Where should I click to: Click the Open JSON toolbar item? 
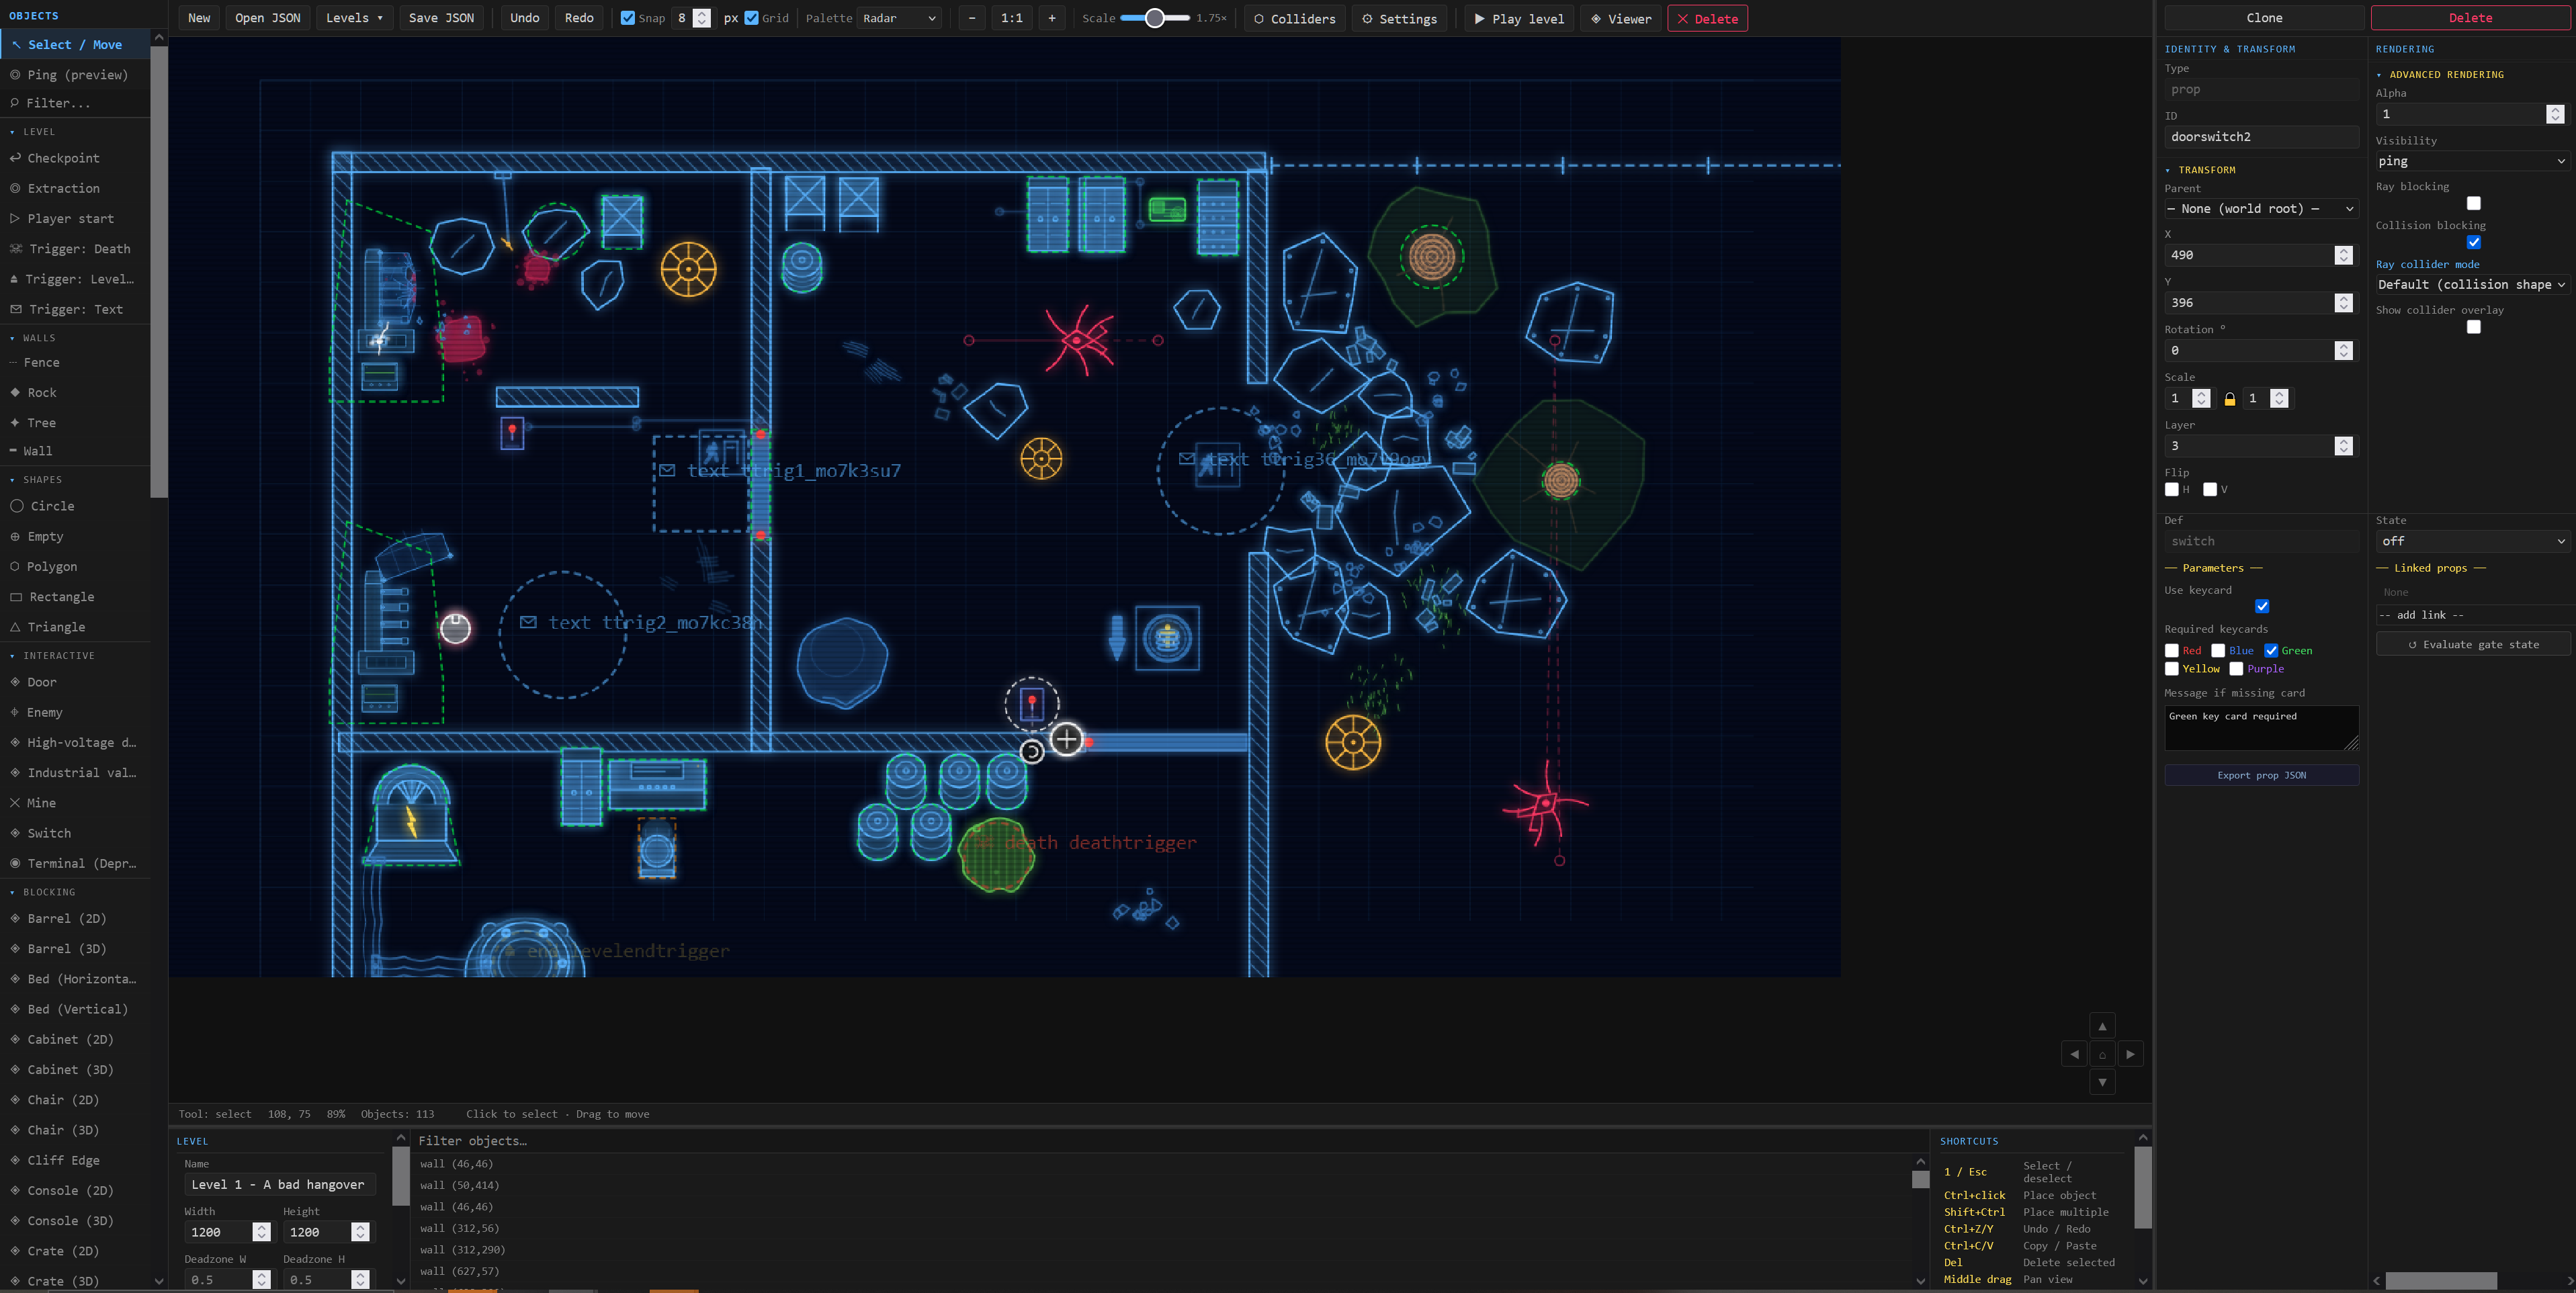click(267, 18)
